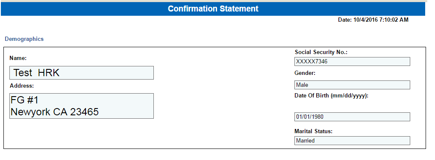This screenshot has height=160, width=435.
Task: Click the FG #1 address line
Action: point(24,100)
